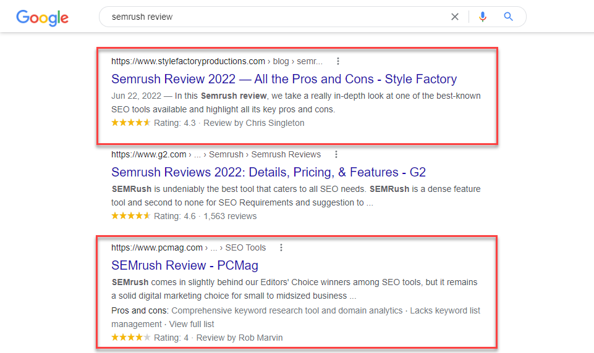Click 'Review by Chris Singleton' text
594x353 pixels.
254,123
